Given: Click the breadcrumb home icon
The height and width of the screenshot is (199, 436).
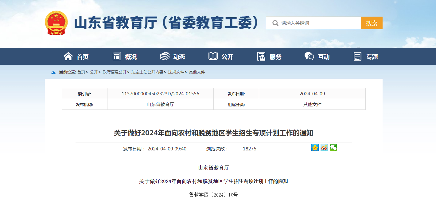Looking at the screenshot, I should pyautogui.click(x=53, y=72).
